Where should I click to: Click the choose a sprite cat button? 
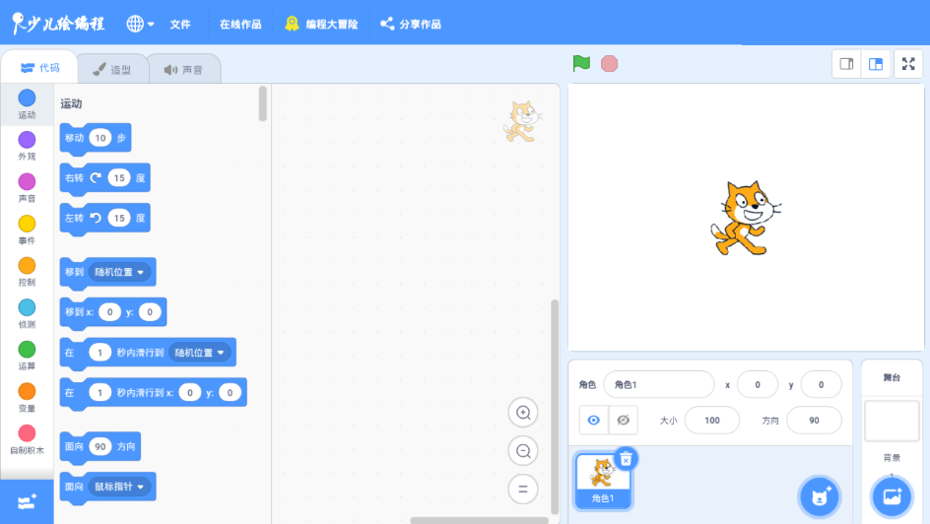click(x=819, y=496)
